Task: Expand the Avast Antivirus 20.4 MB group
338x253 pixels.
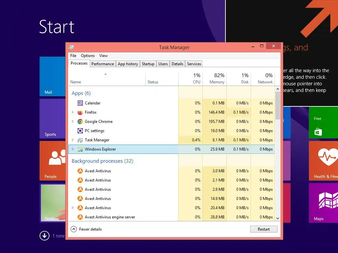Action: (73, 208)
